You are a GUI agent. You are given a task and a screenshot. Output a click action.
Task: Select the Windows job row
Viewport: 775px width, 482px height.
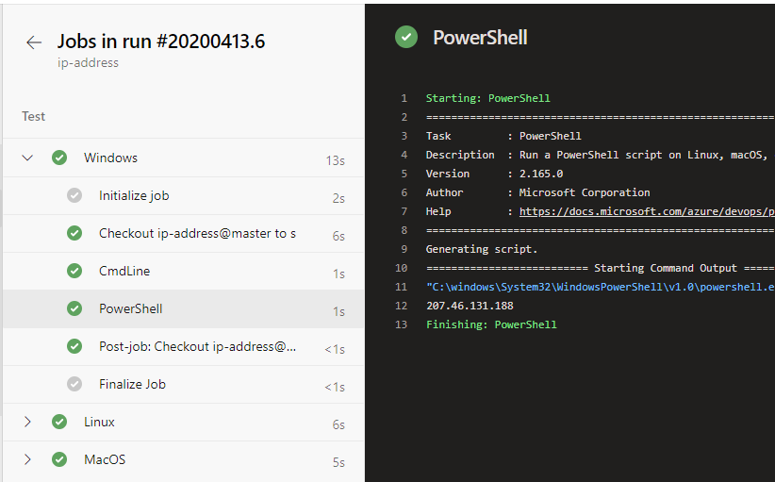(183, 158)
